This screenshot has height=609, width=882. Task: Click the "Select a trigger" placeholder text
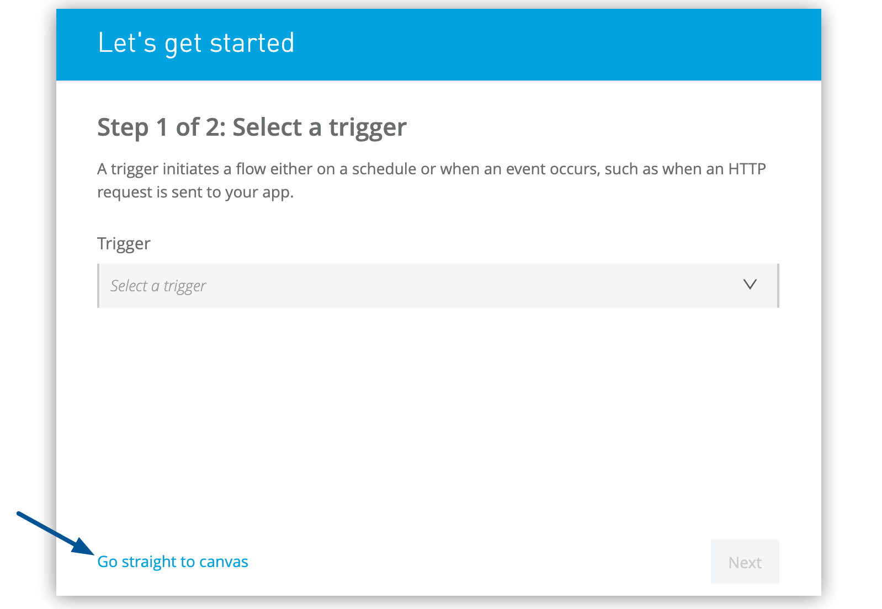tap(158, 286)
